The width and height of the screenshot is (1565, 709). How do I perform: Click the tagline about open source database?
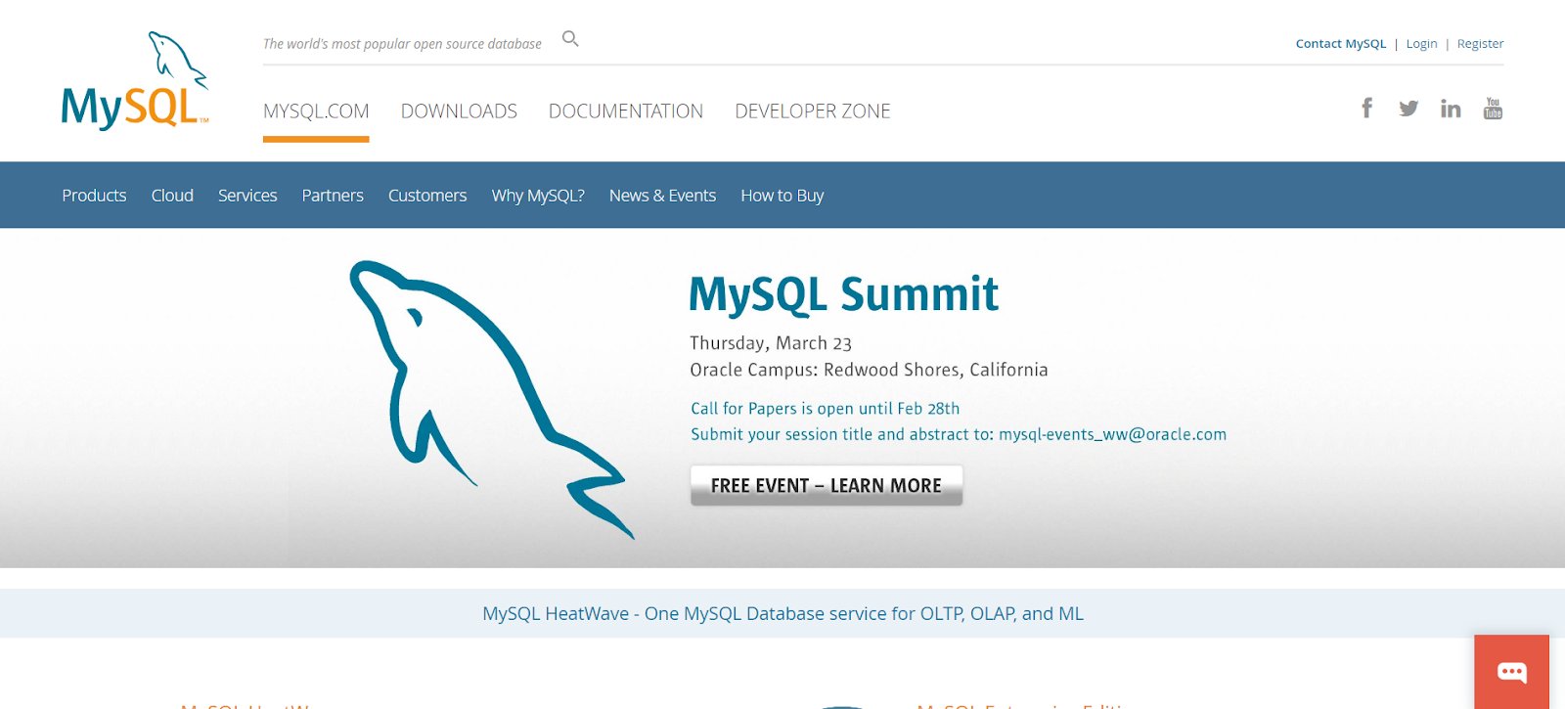402,44
